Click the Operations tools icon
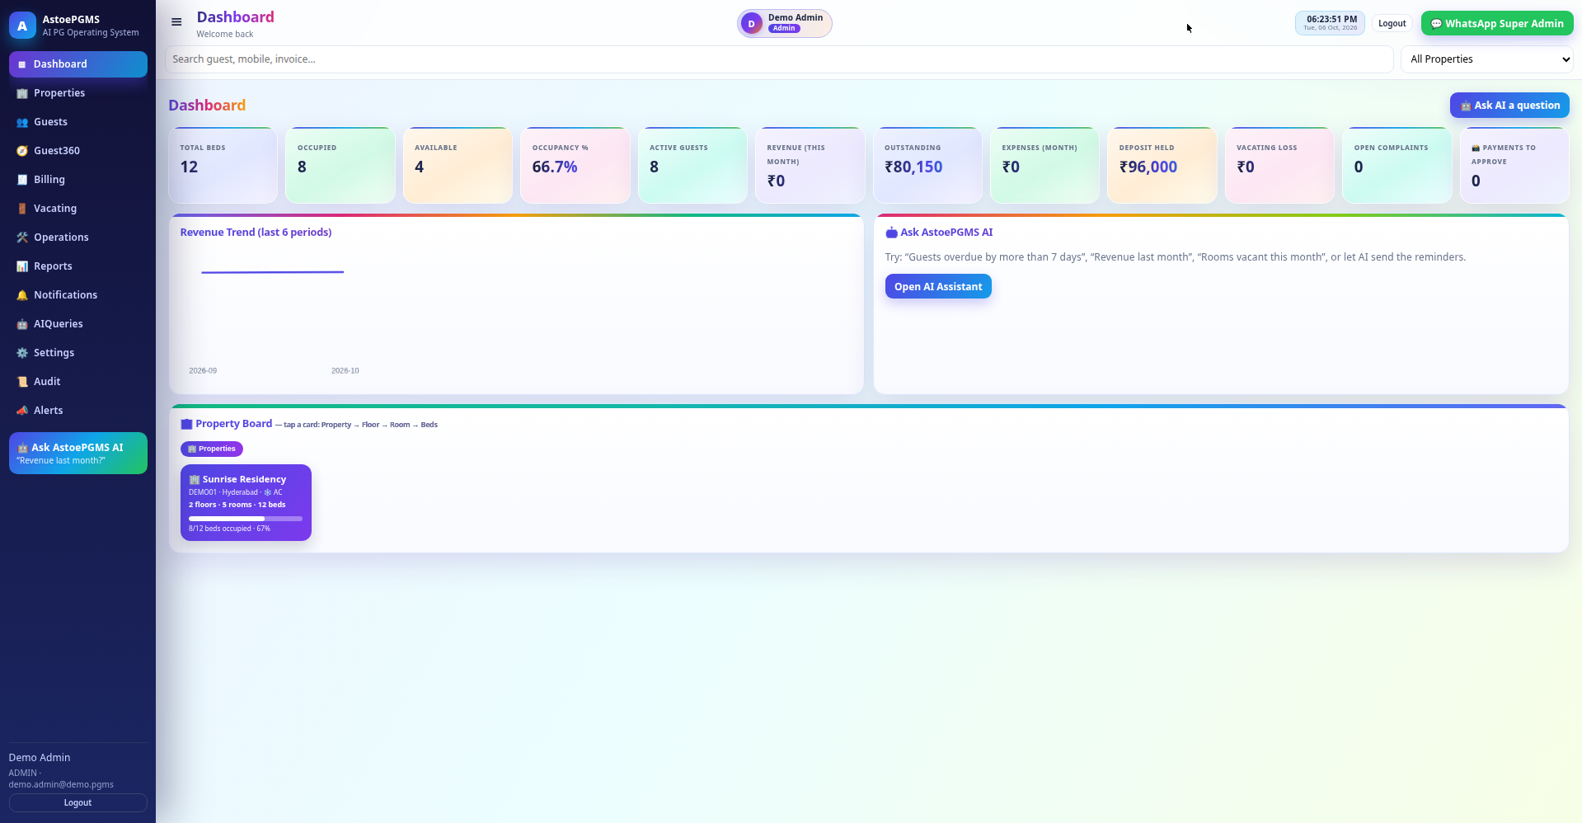This screenshot has height=823, width=1582. pos(22,237)
